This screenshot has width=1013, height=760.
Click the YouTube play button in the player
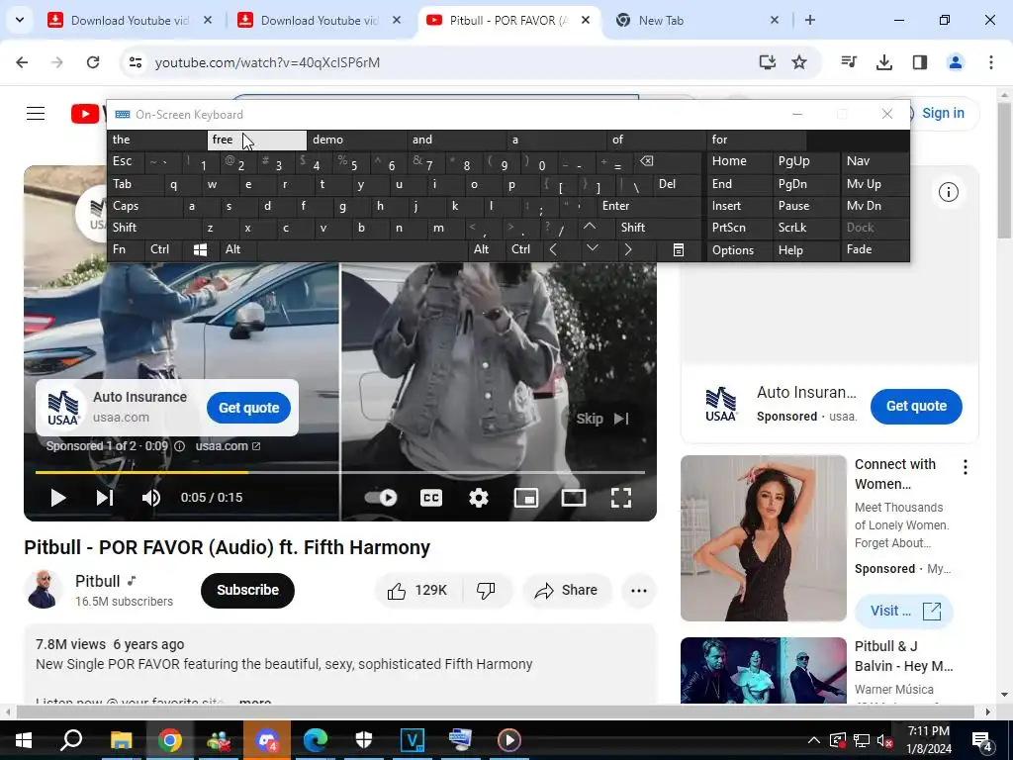(x=58, y=498)
